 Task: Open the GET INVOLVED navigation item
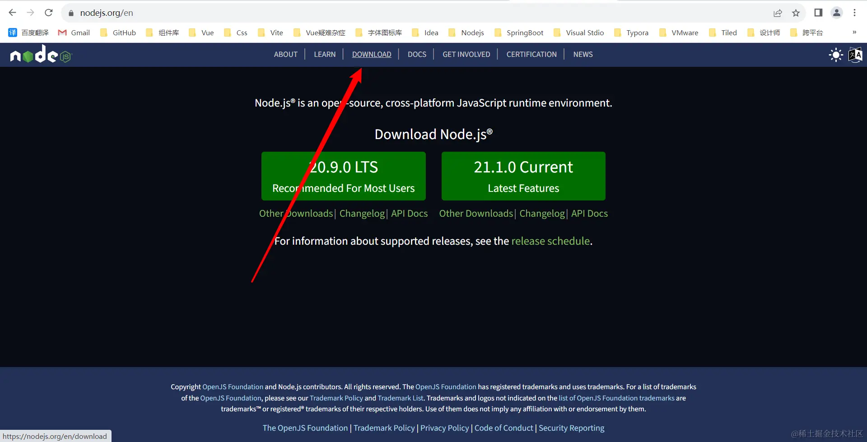tap(466, 54)
